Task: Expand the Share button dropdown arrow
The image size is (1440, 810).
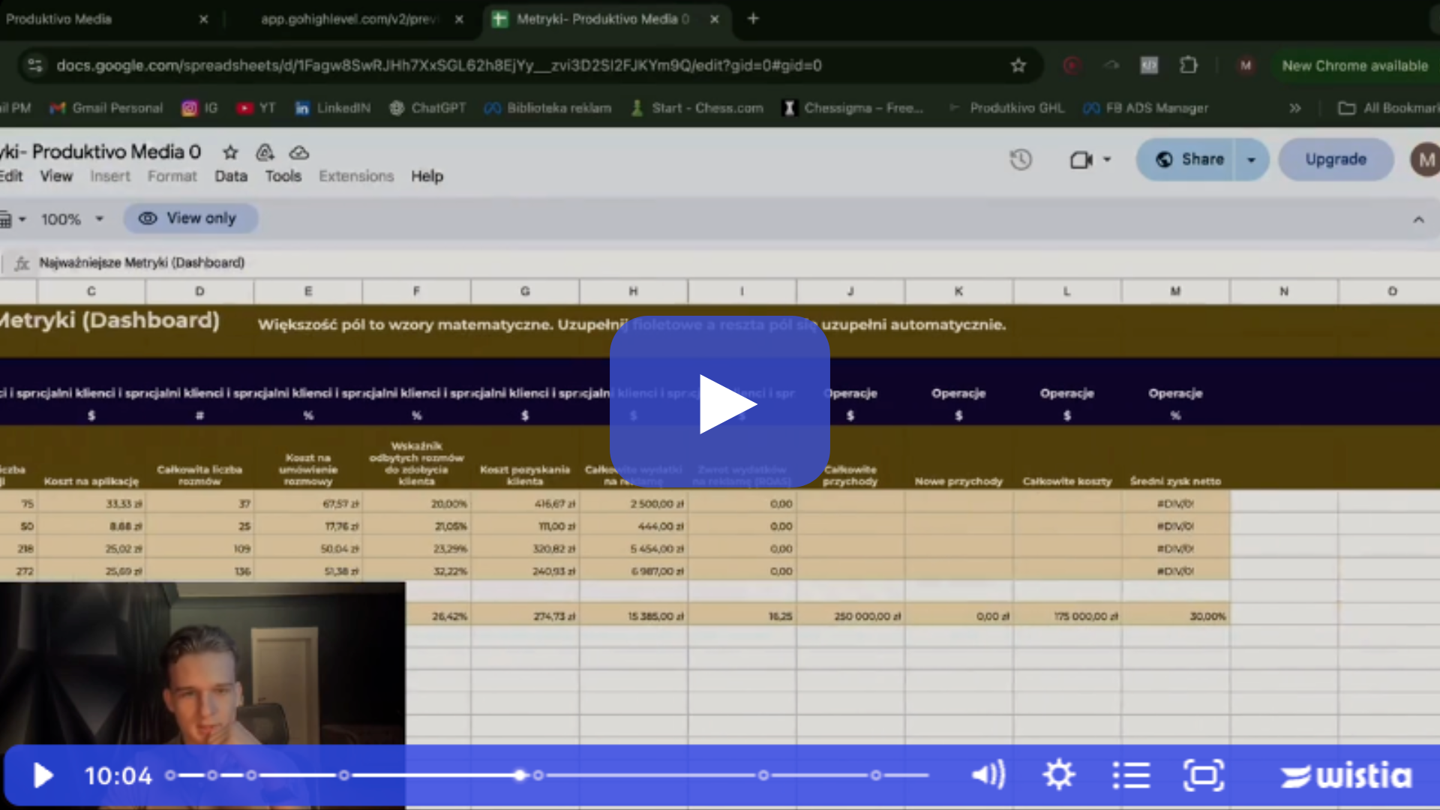Action: click(x=1251, y=159)
